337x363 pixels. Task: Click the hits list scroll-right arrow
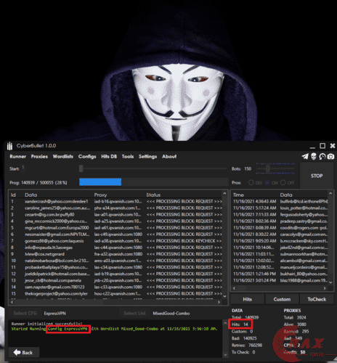[x=325, y=288]
